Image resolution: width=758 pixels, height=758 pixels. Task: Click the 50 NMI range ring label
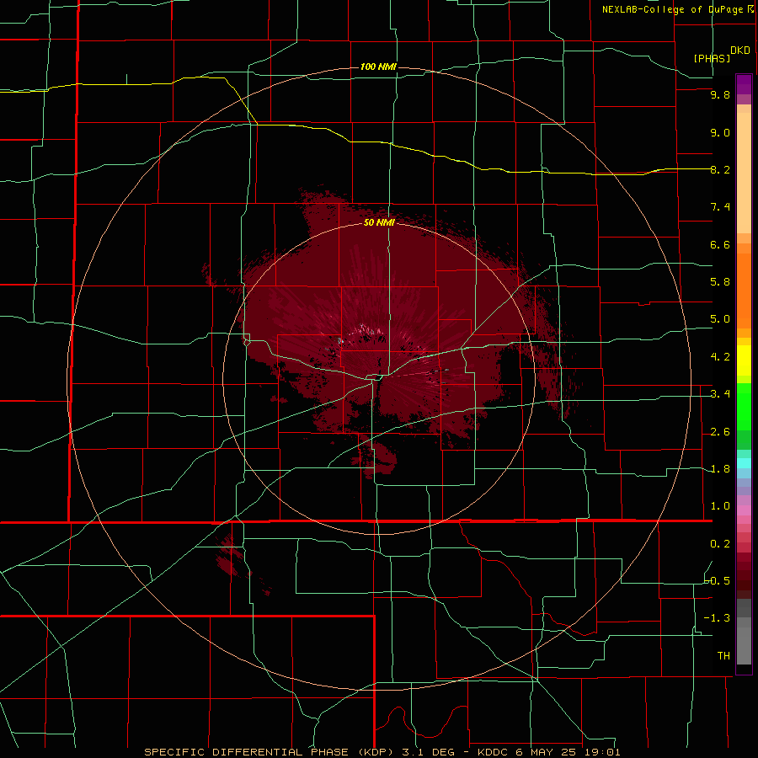click(x=379, y=222)
